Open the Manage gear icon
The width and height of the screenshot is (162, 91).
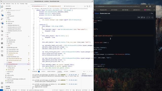coord(2,87)
